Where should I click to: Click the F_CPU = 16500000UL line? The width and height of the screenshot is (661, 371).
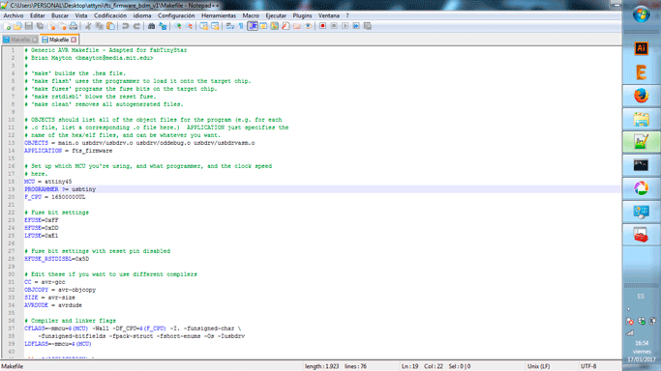coord(55,197)
